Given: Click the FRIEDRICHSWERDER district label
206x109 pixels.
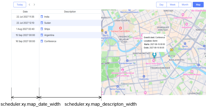Looking at the screenshot, I should point(160,68).
